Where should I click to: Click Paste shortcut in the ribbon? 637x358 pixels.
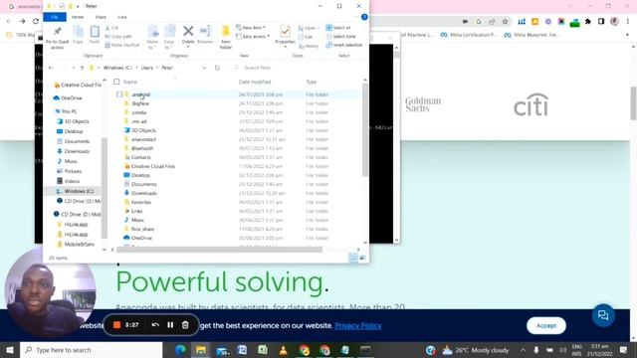pyautogui.click(x=121, y=45)
